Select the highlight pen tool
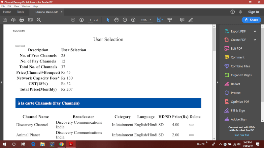The image size is (264, 148). (x=191, y=20)
